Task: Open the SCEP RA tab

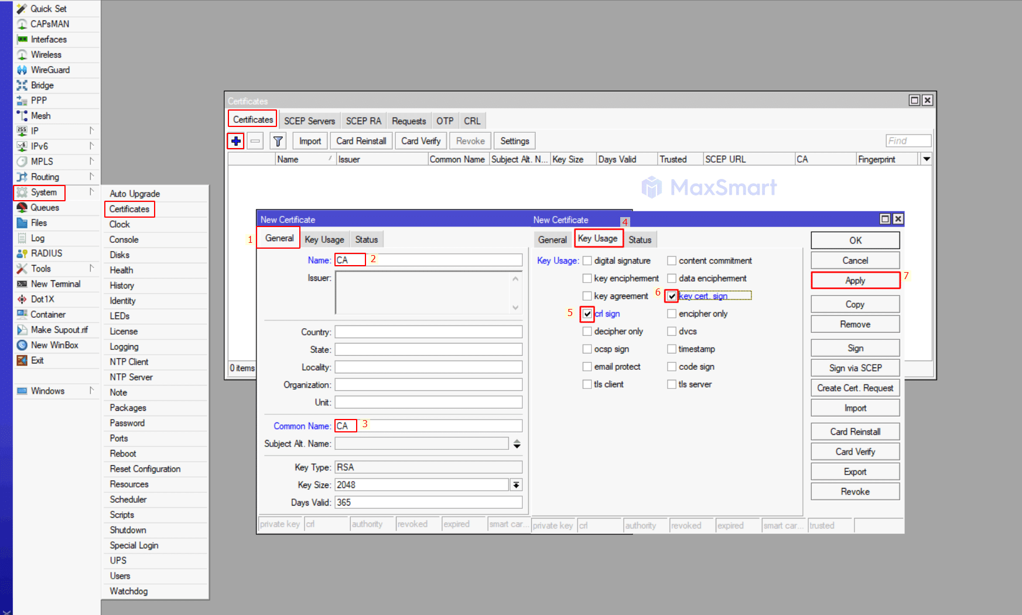Action: 363,121
